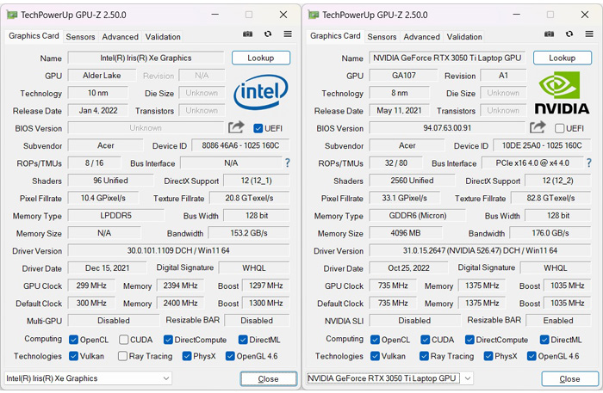Click Memory Size value 4096 MB
The height and width of the screenshot is (393, 603).
coord(406,233)
